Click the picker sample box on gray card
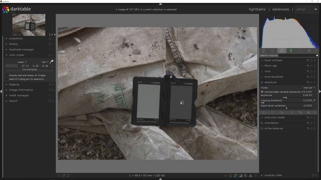The image size is (321, 180). click(182, 102)
